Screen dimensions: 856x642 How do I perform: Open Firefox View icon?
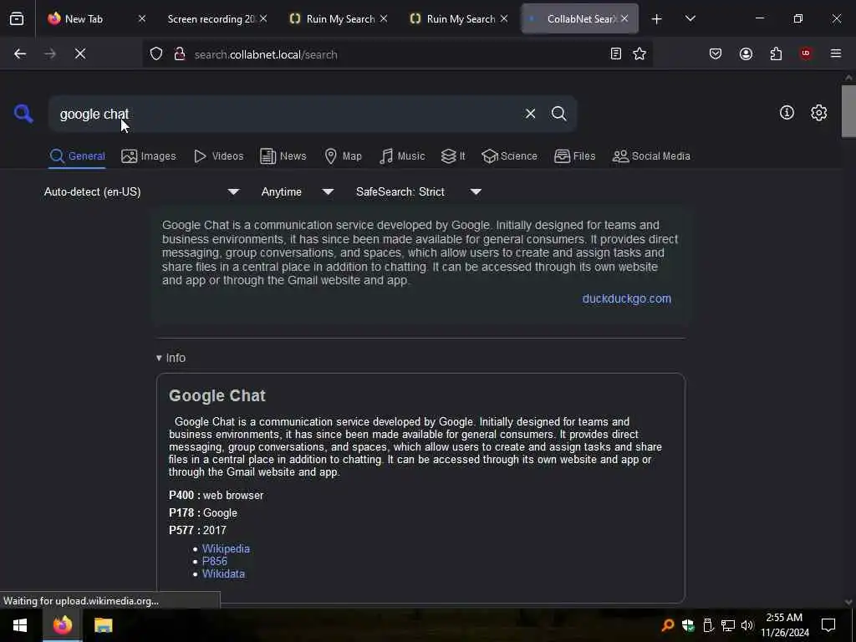click(x=17, y=18)
